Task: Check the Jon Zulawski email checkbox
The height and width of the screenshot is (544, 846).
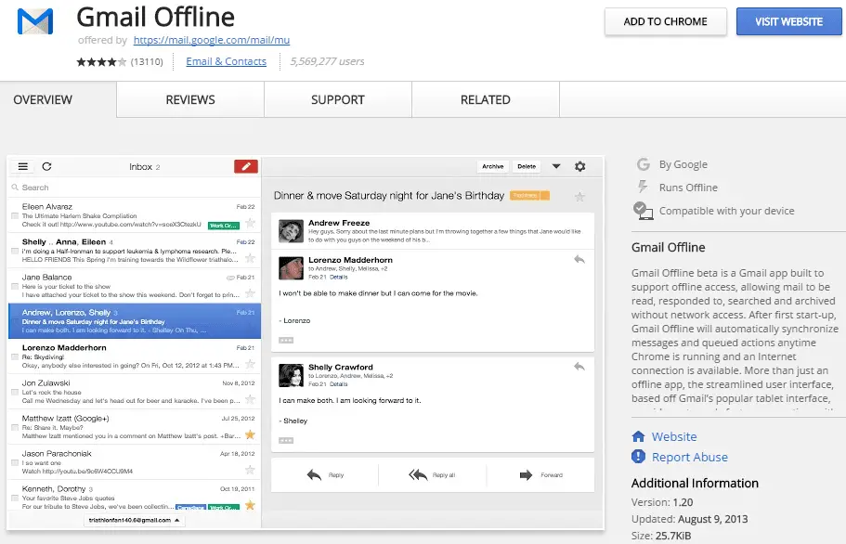Action: pyautogui.click(x=15, y=392)
